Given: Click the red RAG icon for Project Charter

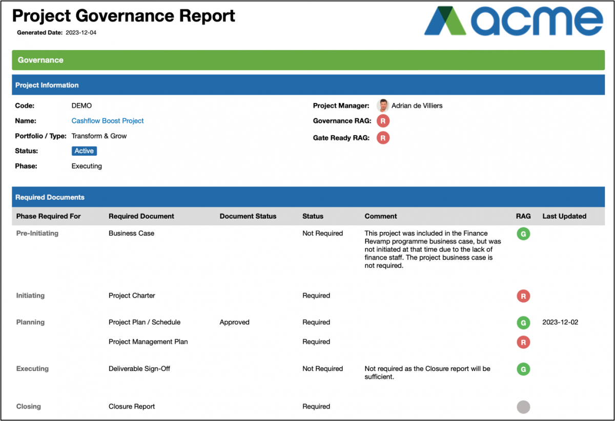Looking at the screenshot, I should click(x=523, y=296).
